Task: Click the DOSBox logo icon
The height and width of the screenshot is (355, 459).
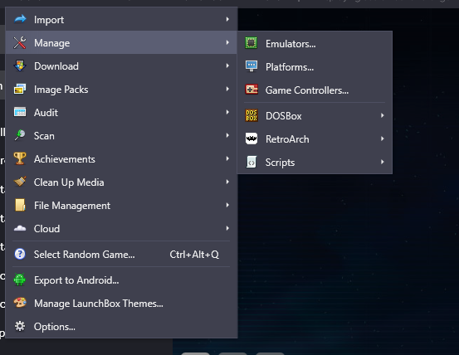Action: (x=251, y=115)
